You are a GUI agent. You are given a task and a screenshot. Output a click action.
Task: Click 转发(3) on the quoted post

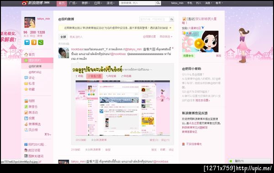coord(154,140)
